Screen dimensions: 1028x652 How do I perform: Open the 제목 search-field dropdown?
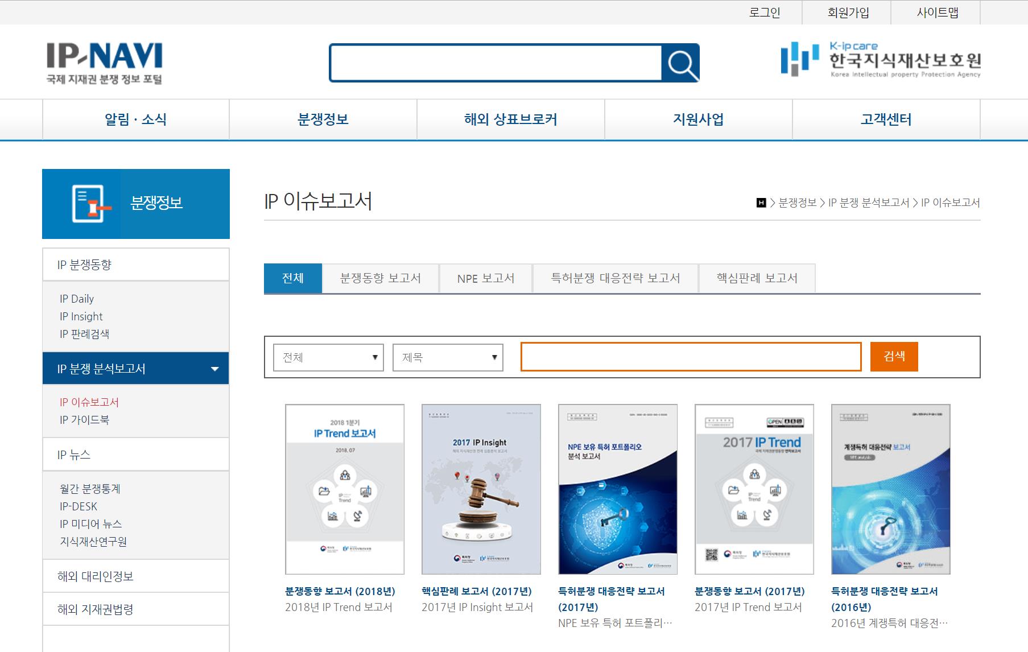click(x=448, y=357)
